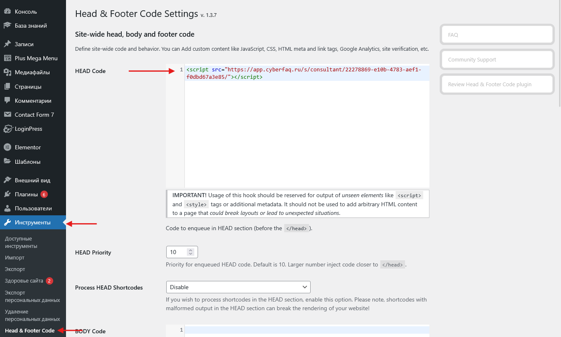Image resolution: width=561 pixels, height=337 pixels.
Task: Select the Записи pin icon
Action: coord(7,44)
